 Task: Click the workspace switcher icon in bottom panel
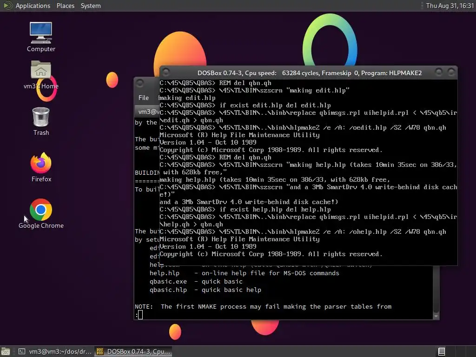442,351
